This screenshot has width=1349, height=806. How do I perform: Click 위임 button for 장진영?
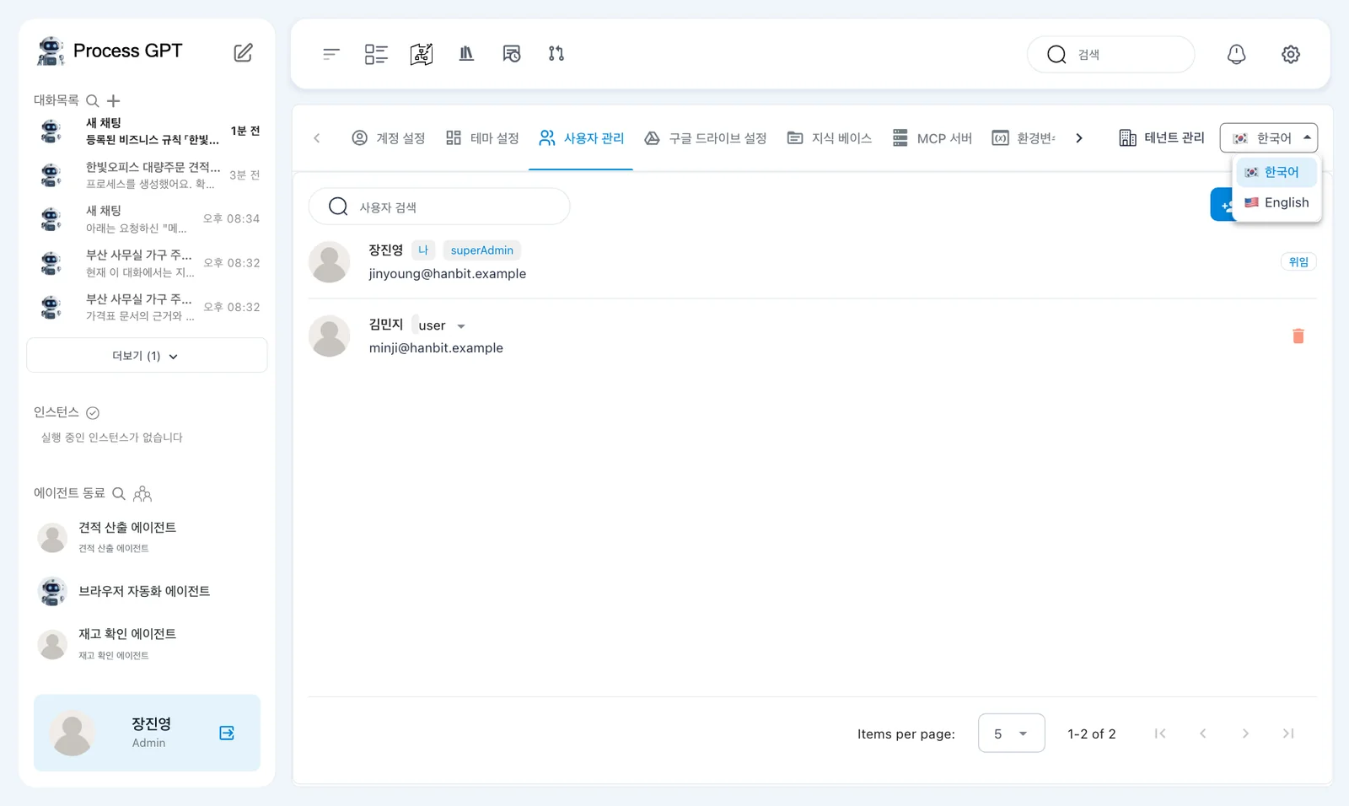(1298, 262)
